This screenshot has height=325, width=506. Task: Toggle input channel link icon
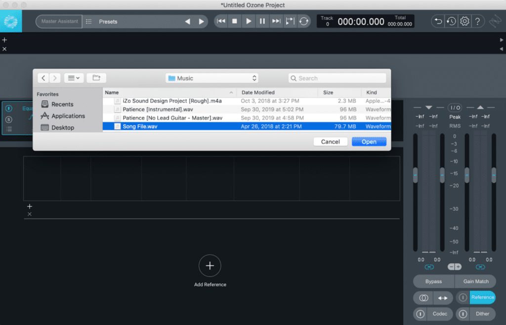tap(429, 267)
